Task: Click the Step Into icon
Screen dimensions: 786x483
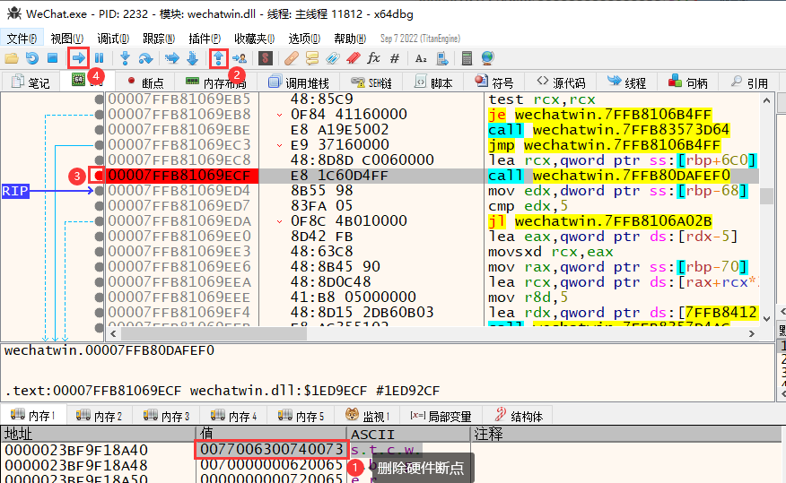Action: (x=126, y=58)
